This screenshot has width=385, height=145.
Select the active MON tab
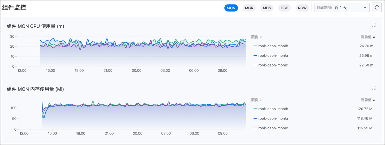(x=231, y=8)
